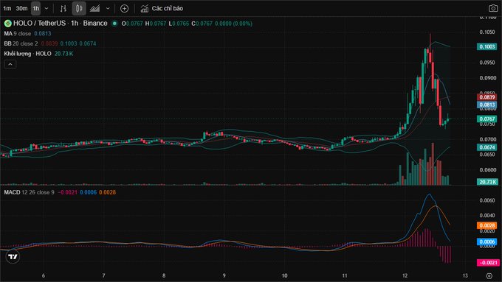Image resolution: width=502 pixels, height=282 pixels.
Task: Click the 0.0767 current price label
Action: (x=487, y=119)
